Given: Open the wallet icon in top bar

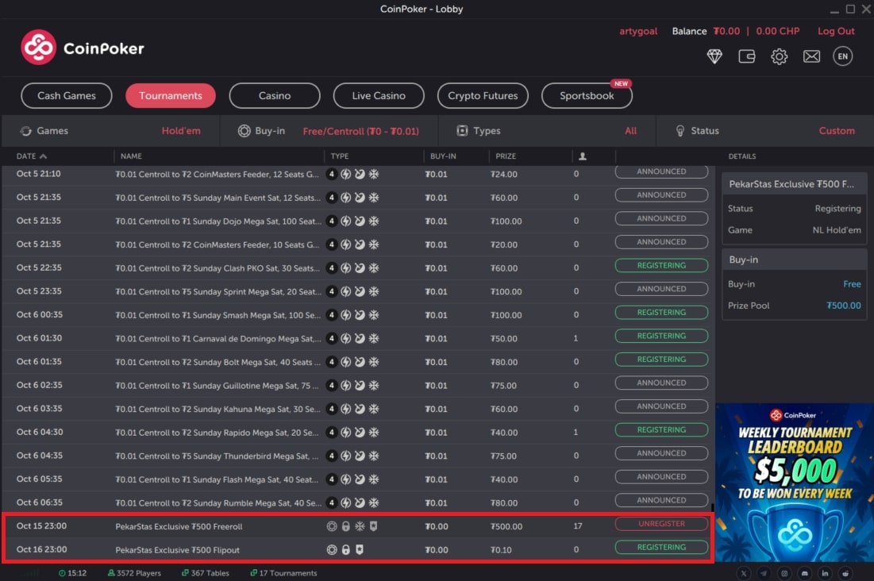Looking at the screenshot, I should coord(746,56).
